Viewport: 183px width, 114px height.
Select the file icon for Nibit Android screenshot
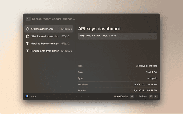[28, 36]
